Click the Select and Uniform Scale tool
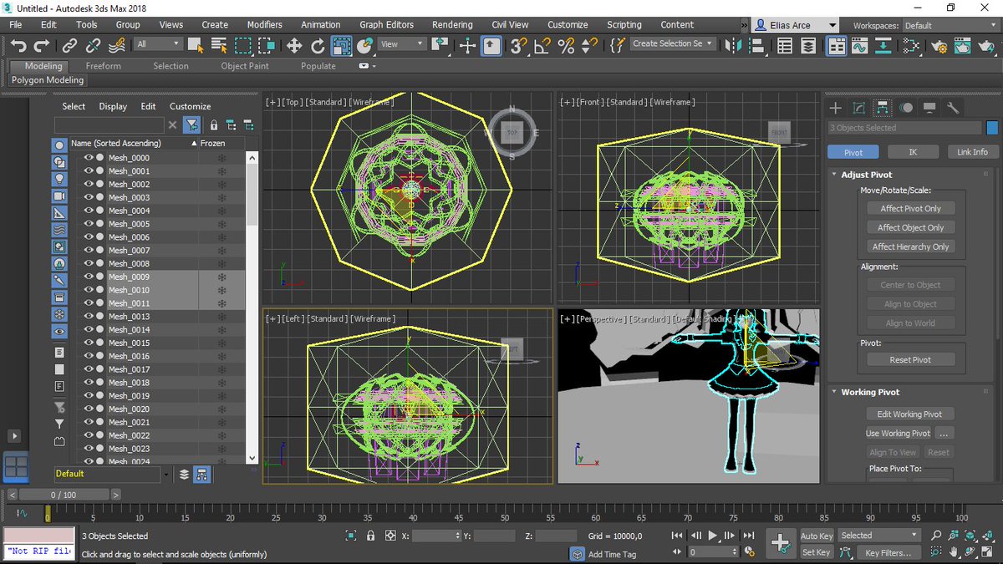1003x564 pixels. coord(341,45)
